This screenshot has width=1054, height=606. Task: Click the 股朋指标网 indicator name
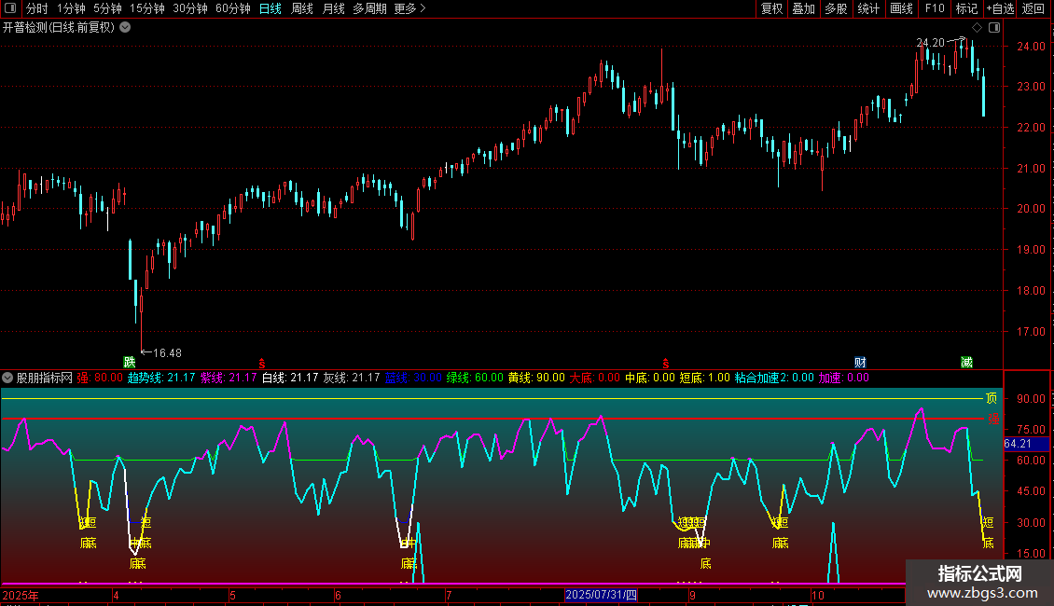click(x=44, y=378)
